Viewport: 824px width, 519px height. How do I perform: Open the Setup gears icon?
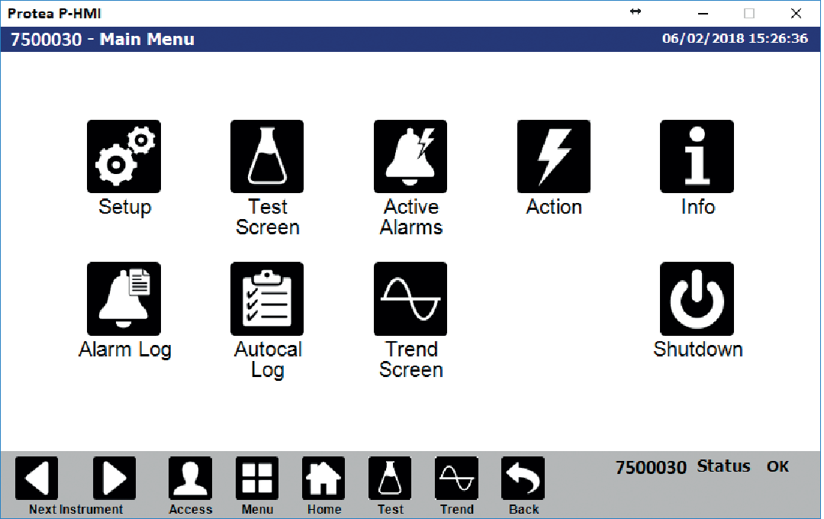[x=124, y=156]
